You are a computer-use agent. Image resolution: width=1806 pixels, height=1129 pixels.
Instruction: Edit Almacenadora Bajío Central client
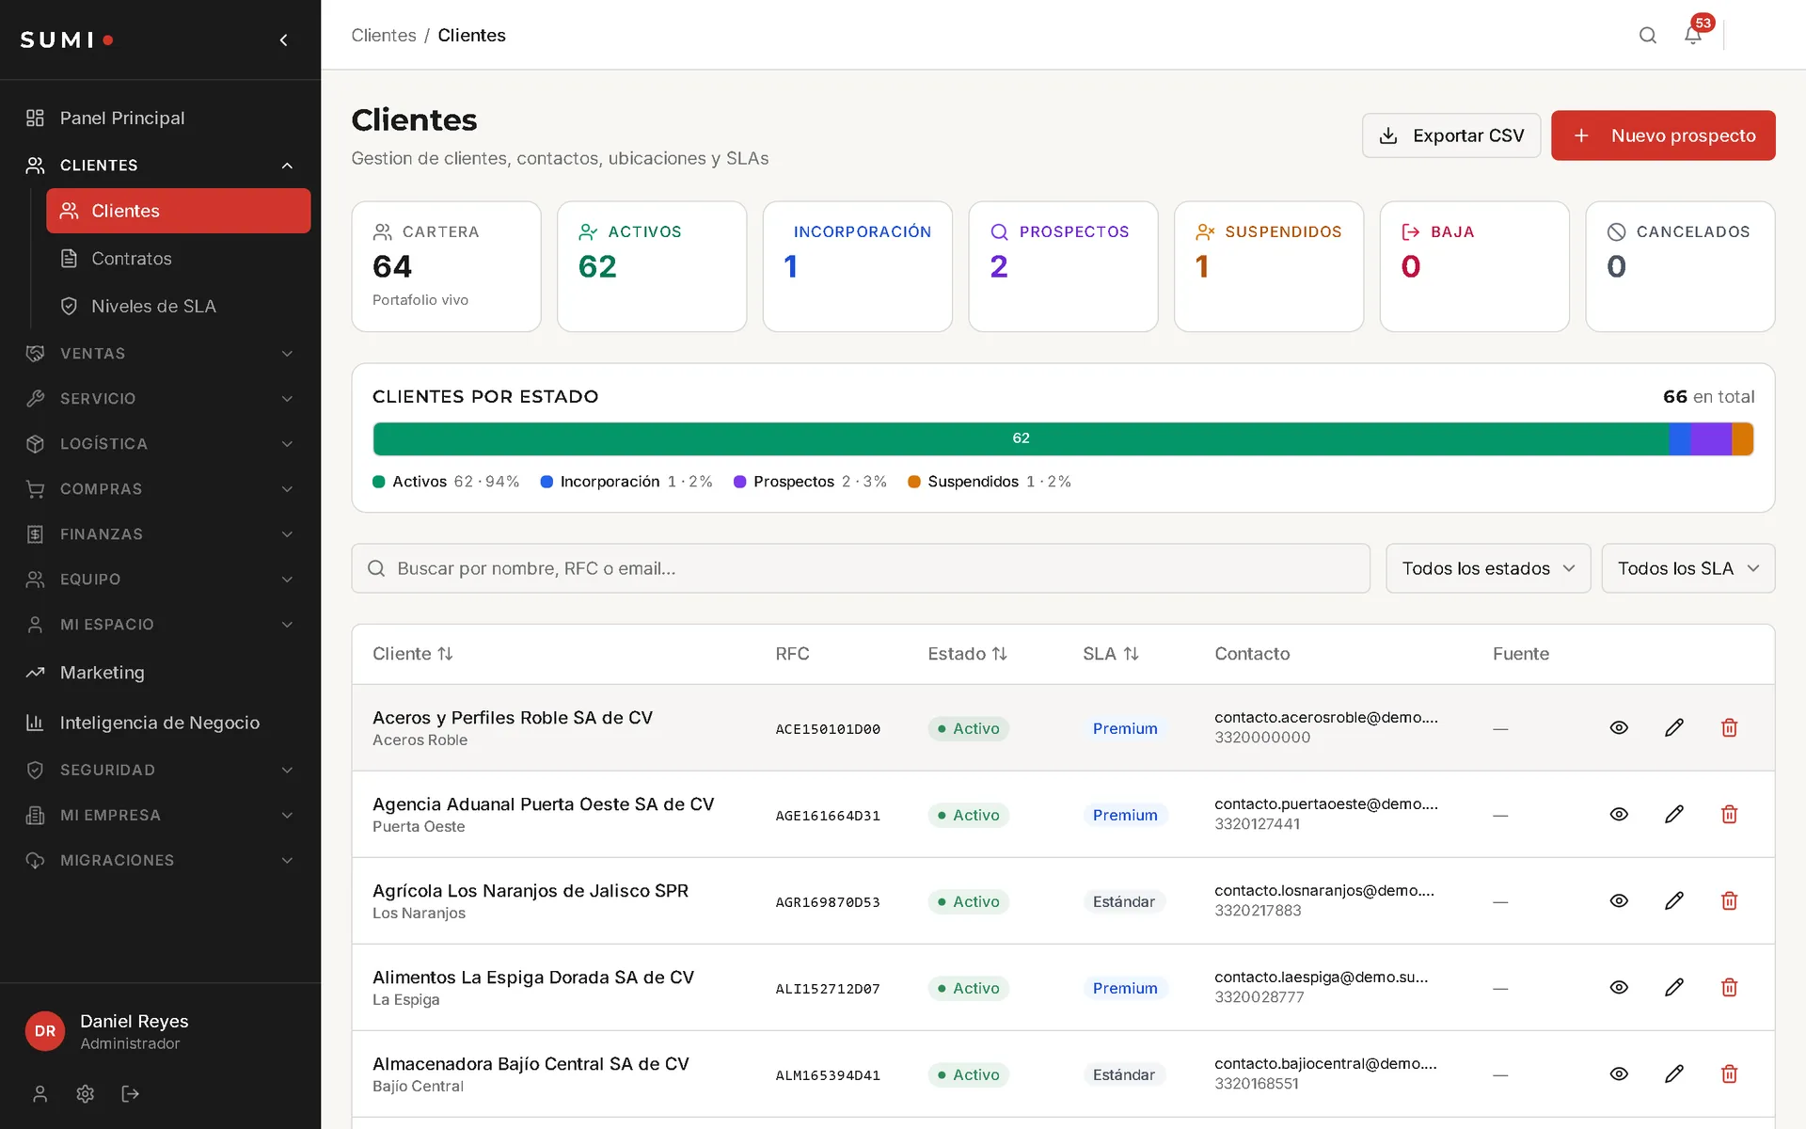coord(1674,1073)
